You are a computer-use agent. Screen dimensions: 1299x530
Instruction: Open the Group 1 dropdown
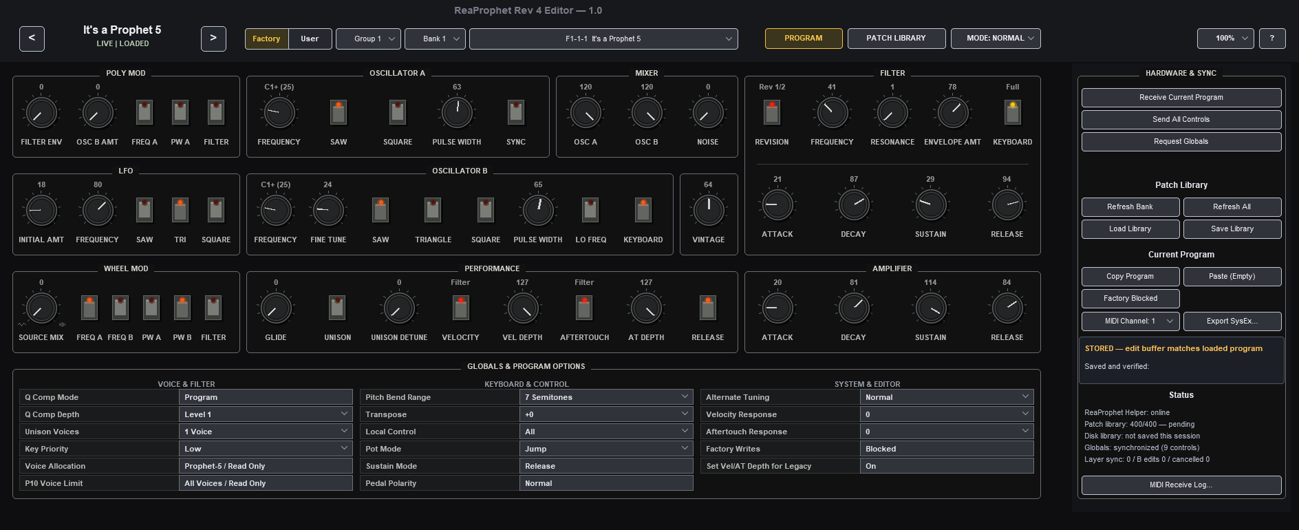(x=368, y=39)
